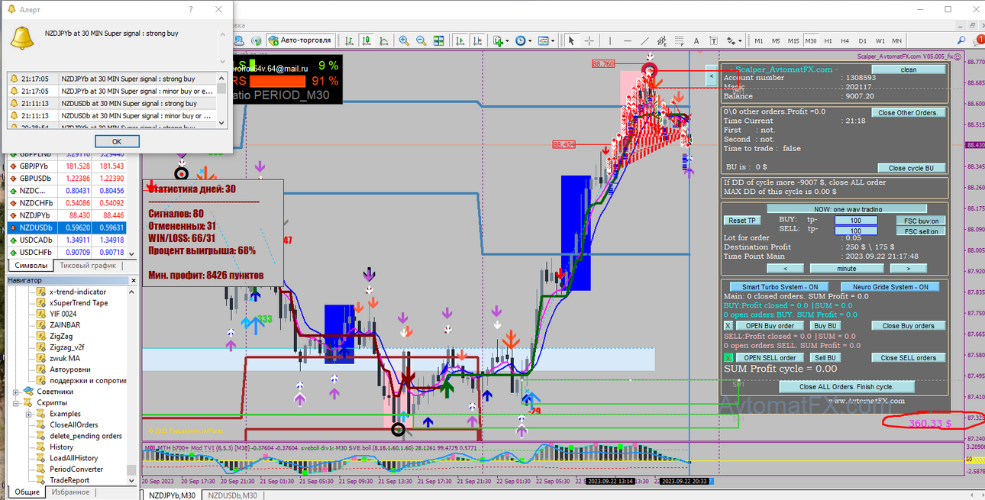Select the NZDUSDb symbol row
This screenshot has height=500, width=985.
(x=66, y=227)
